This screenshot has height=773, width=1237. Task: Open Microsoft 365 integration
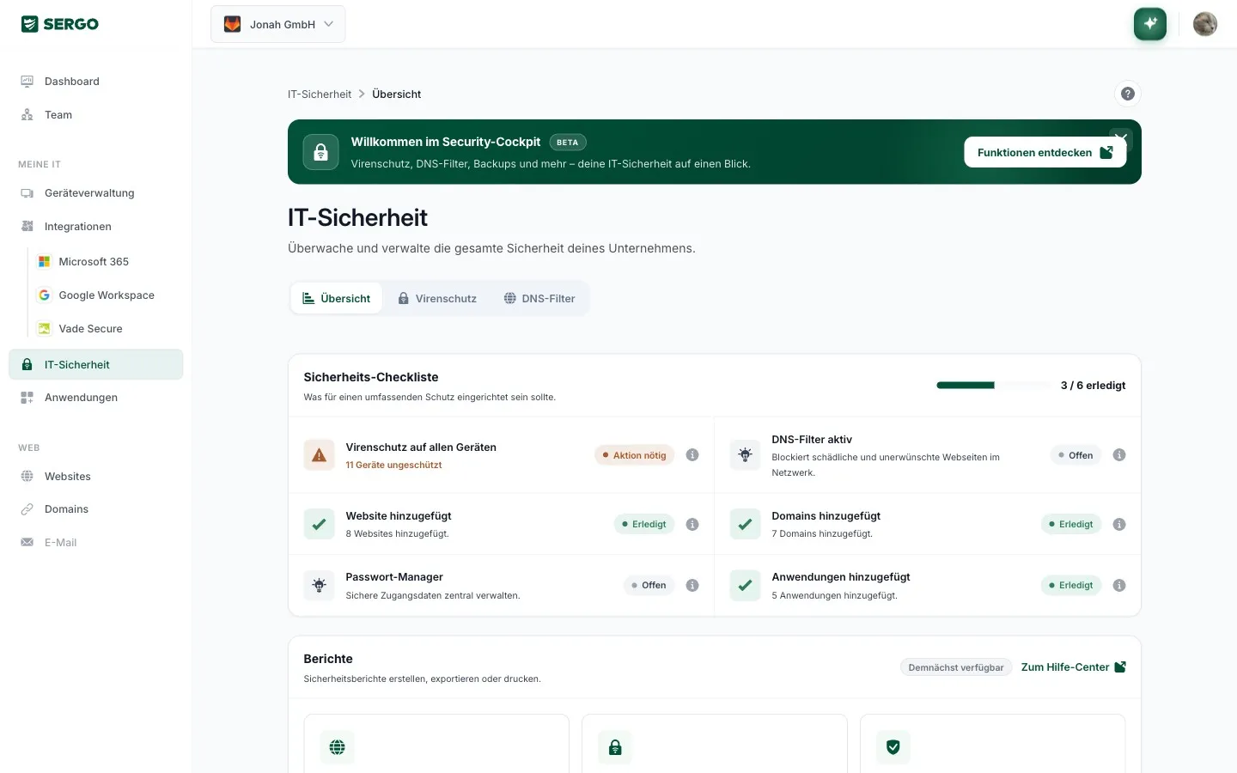tap(107, 262)
